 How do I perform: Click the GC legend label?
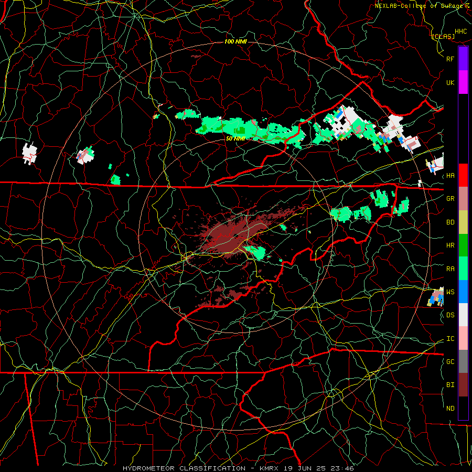click(x=450, y=362)
